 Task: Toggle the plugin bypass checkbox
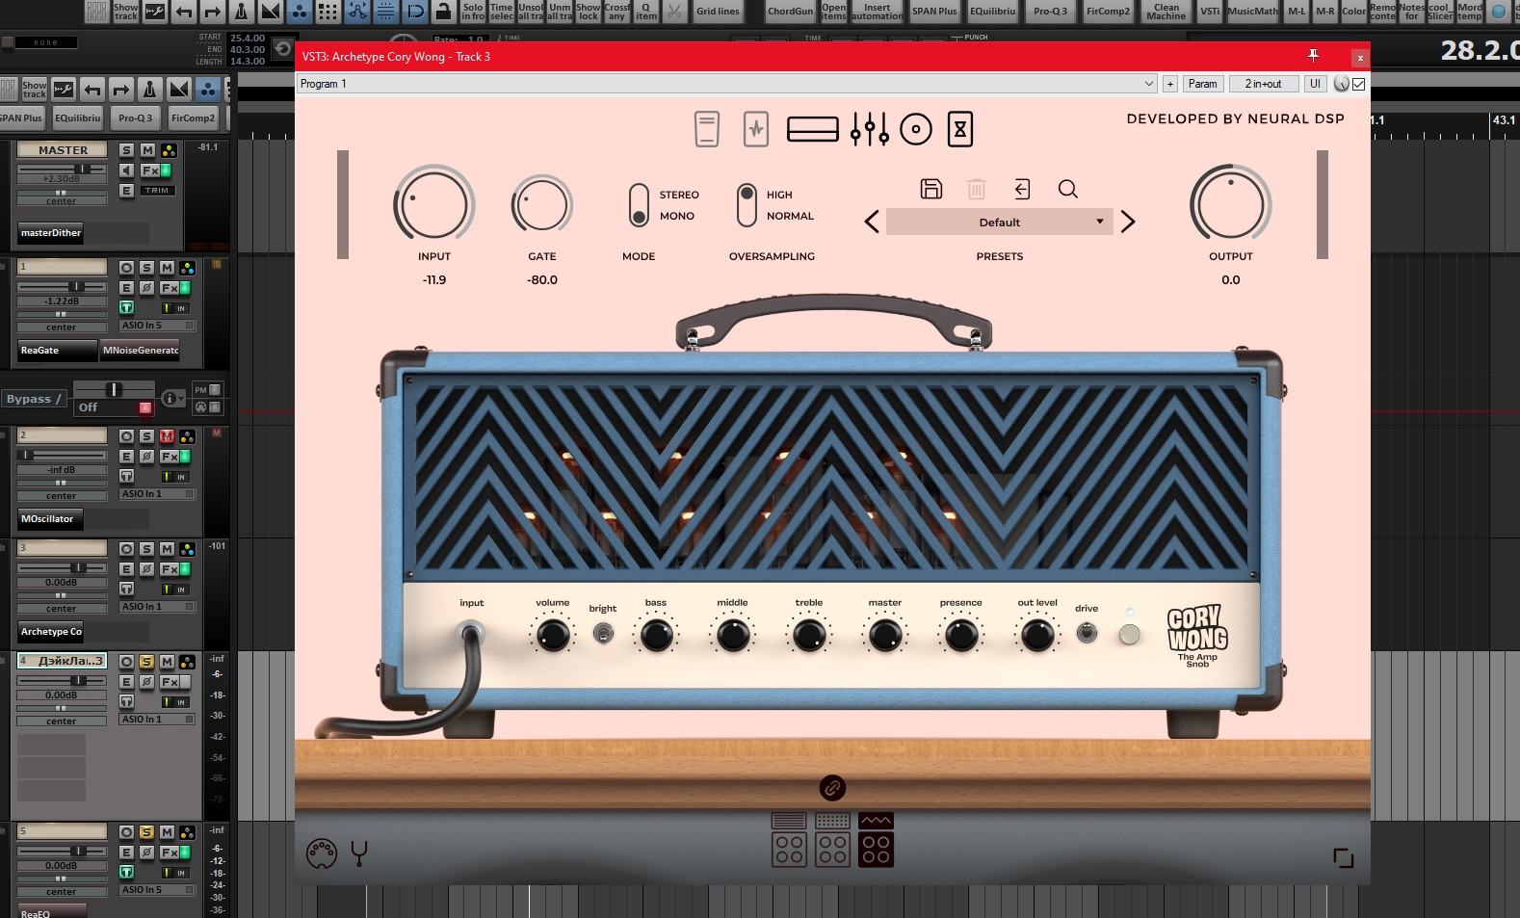pos(1359,84)
